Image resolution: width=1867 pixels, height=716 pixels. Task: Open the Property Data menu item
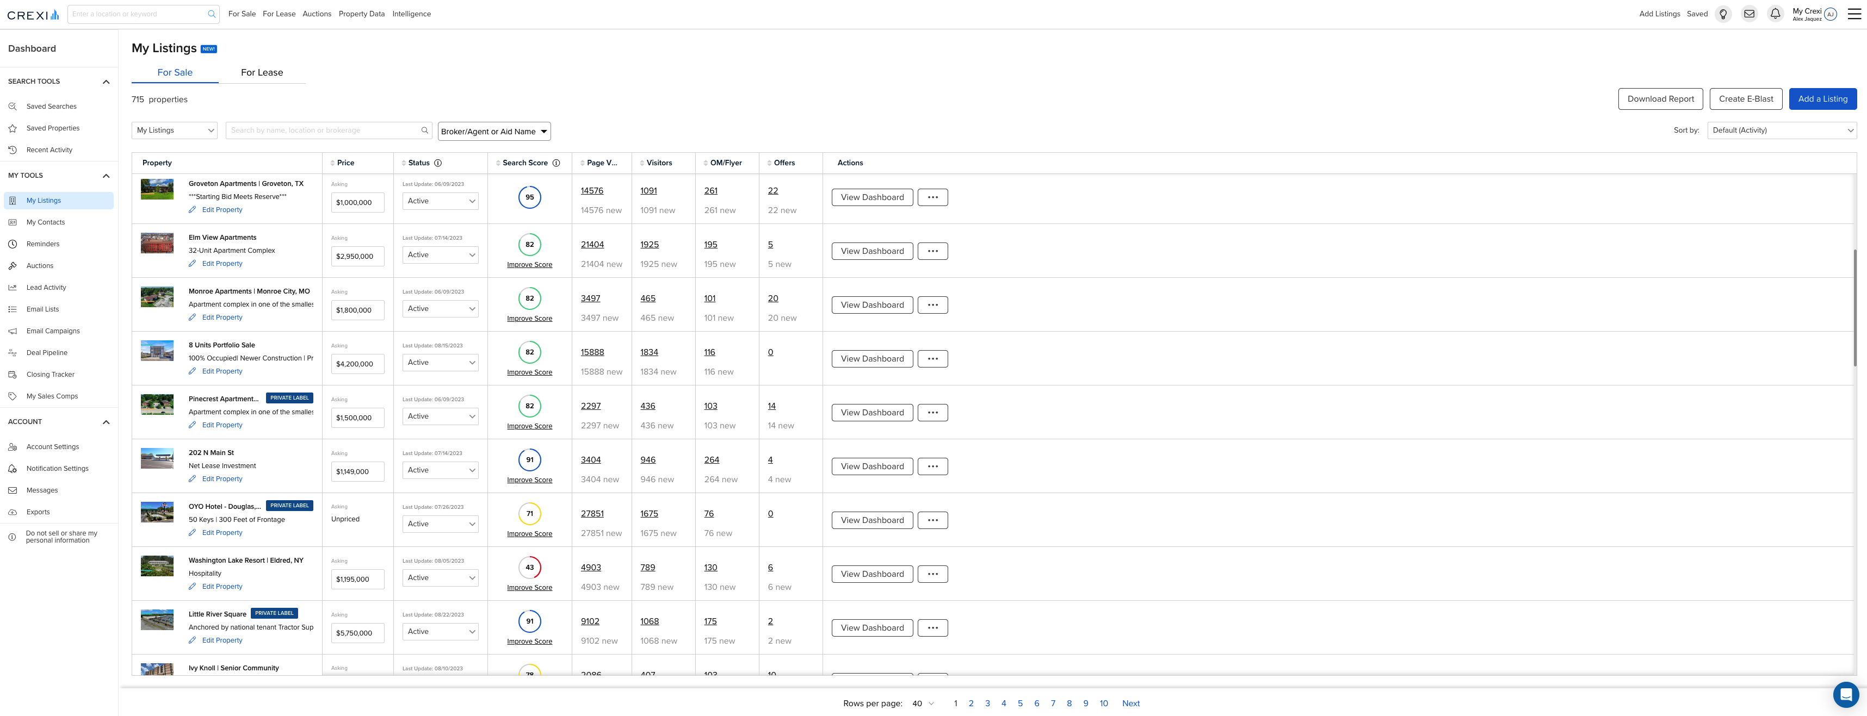pyautogui.click(x=361, y=13)
